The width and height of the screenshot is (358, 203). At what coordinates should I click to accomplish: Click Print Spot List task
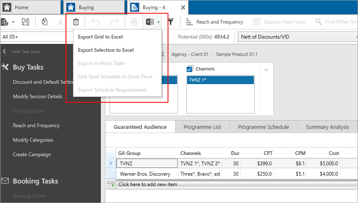[28, 111]
